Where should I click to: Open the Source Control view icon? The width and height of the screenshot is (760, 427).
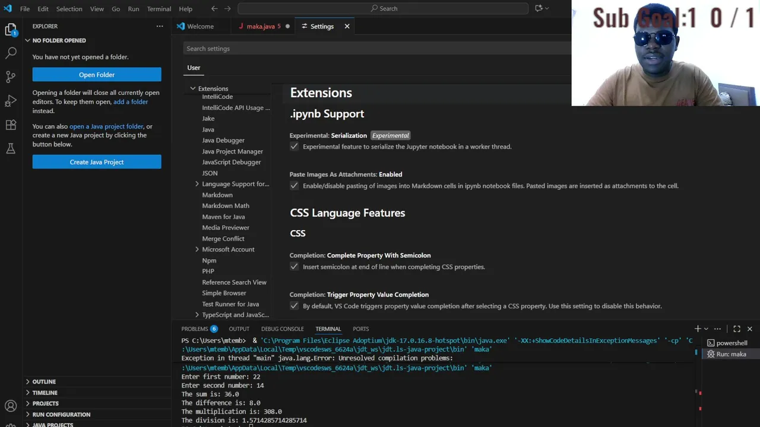tap(11, 77)
